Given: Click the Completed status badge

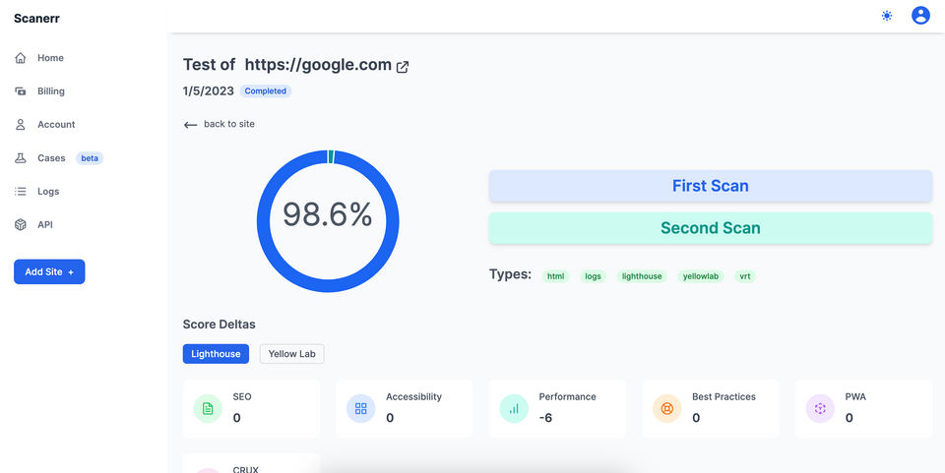Looking at the screenshot, I should coord(265,90).
